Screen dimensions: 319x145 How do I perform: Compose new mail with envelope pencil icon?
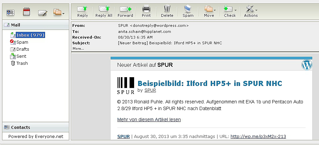42,12
